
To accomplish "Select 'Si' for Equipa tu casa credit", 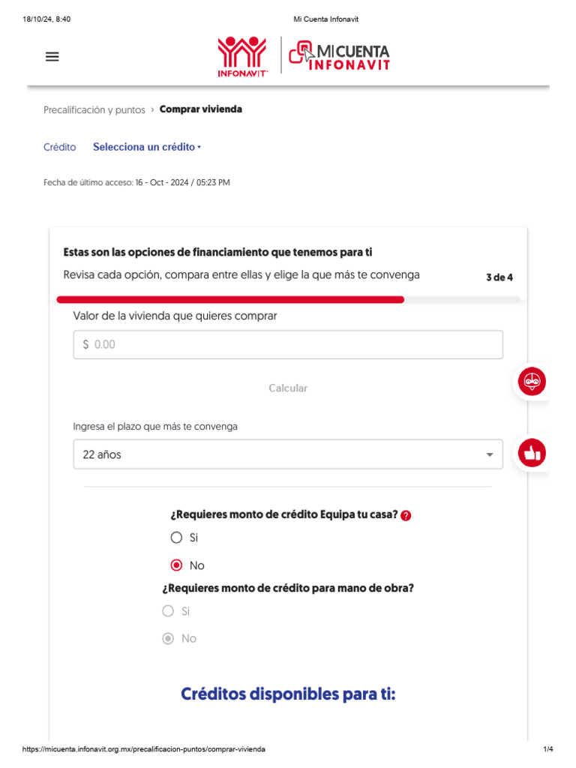I will (177, 538).
